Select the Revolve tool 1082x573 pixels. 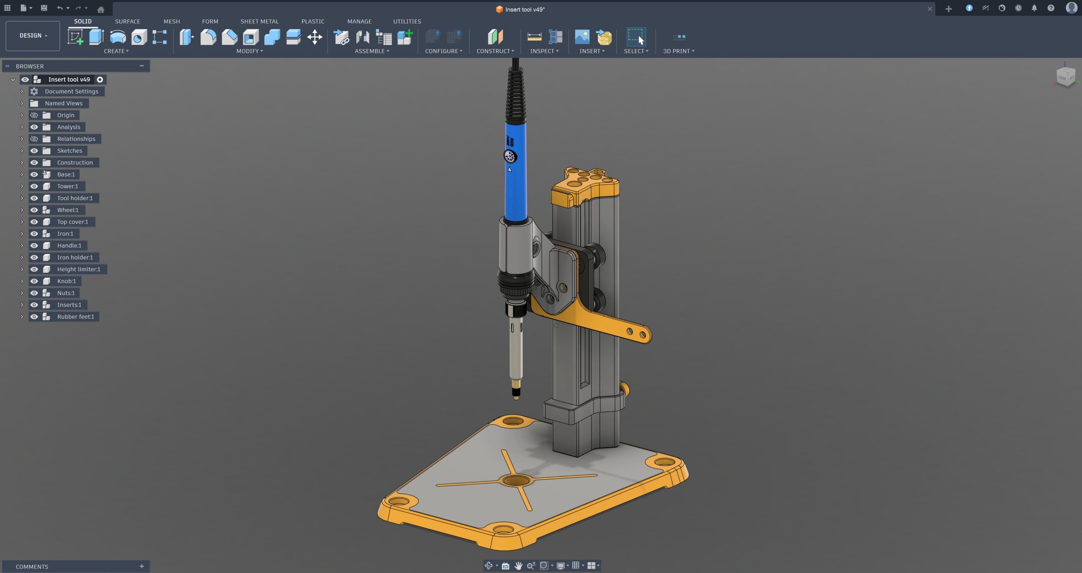118,37
